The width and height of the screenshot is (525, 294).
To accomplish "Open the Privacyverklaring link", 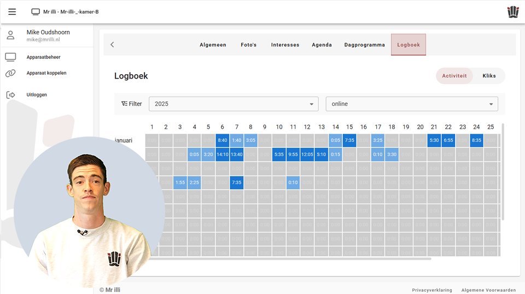I will (x=432, y=290).
